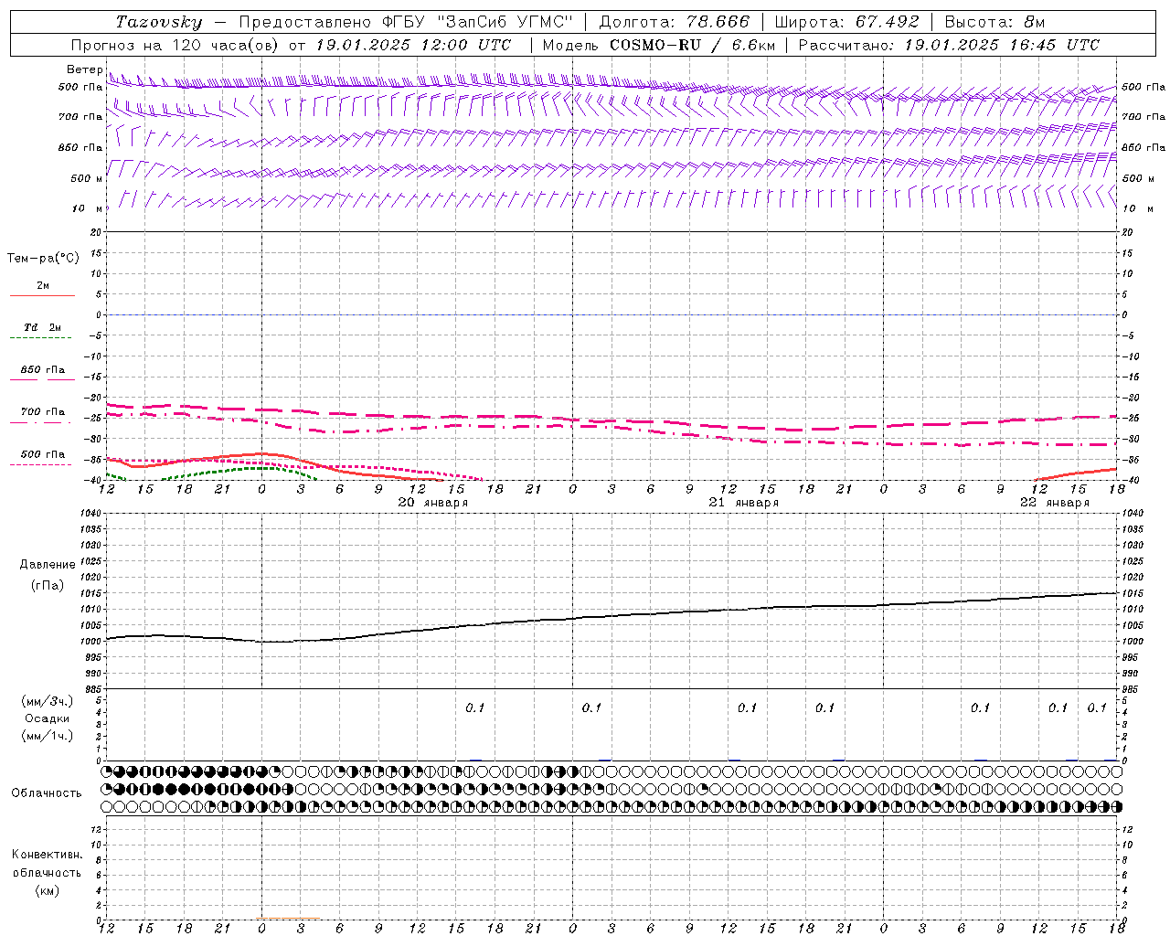This screenshot has width=1170, height=936.
Task: Click the latitude value "Широта: 67.492"
Action: [x=846, y=22]
